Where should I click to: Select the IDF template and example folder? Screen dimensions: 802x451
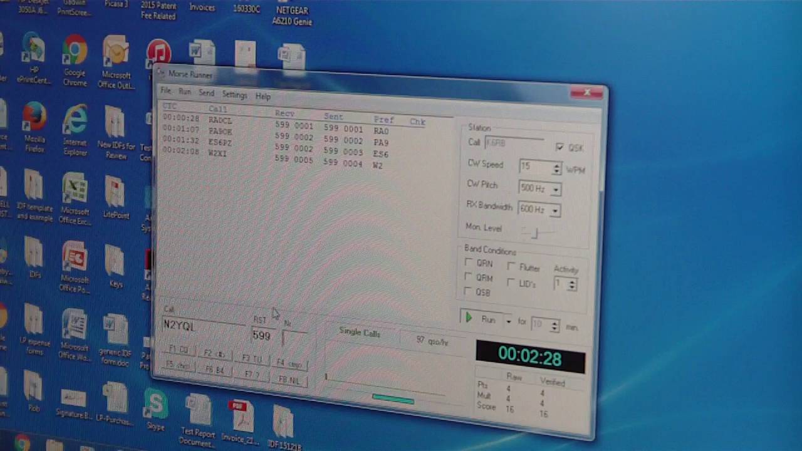pos(34,194)
